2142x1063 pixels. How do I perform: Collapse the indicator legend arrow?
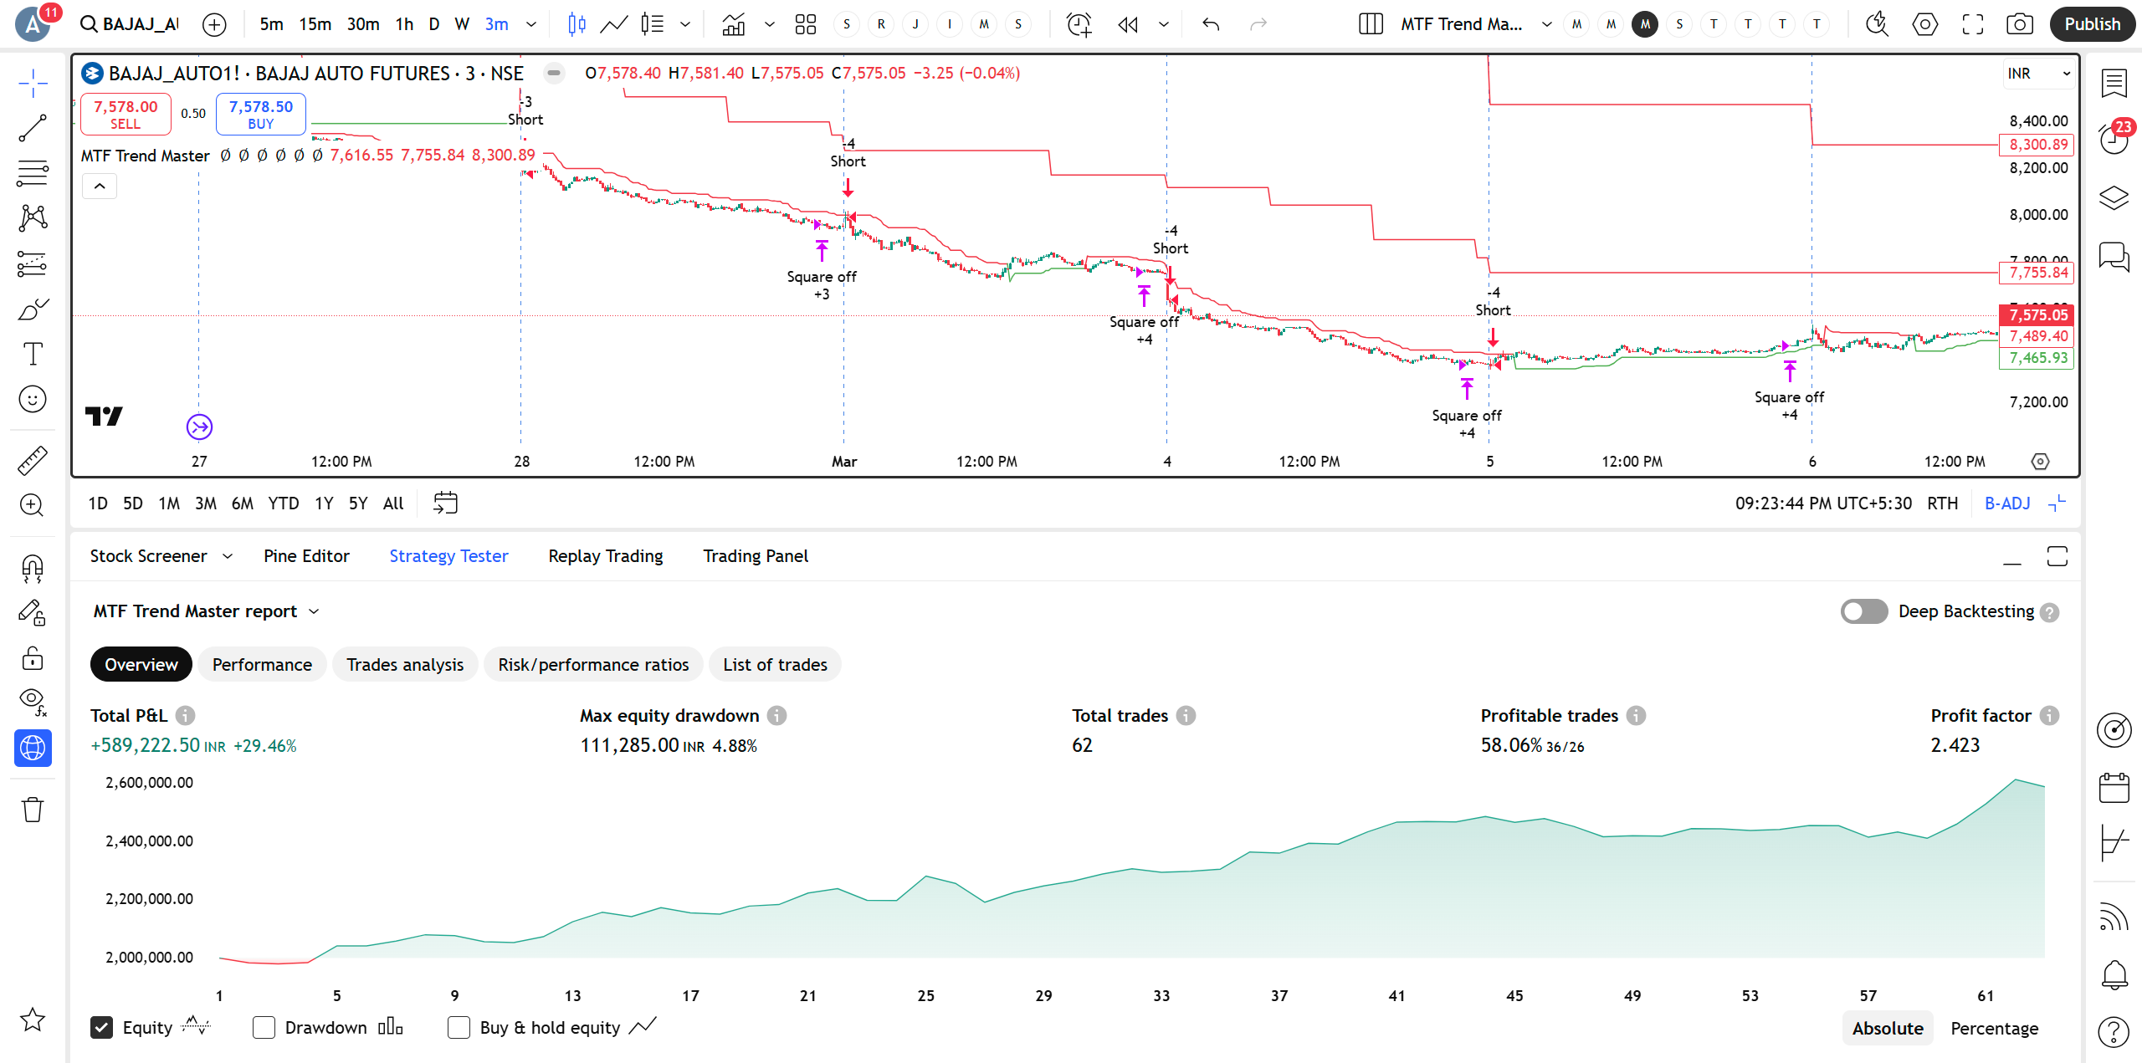(100, 187)
